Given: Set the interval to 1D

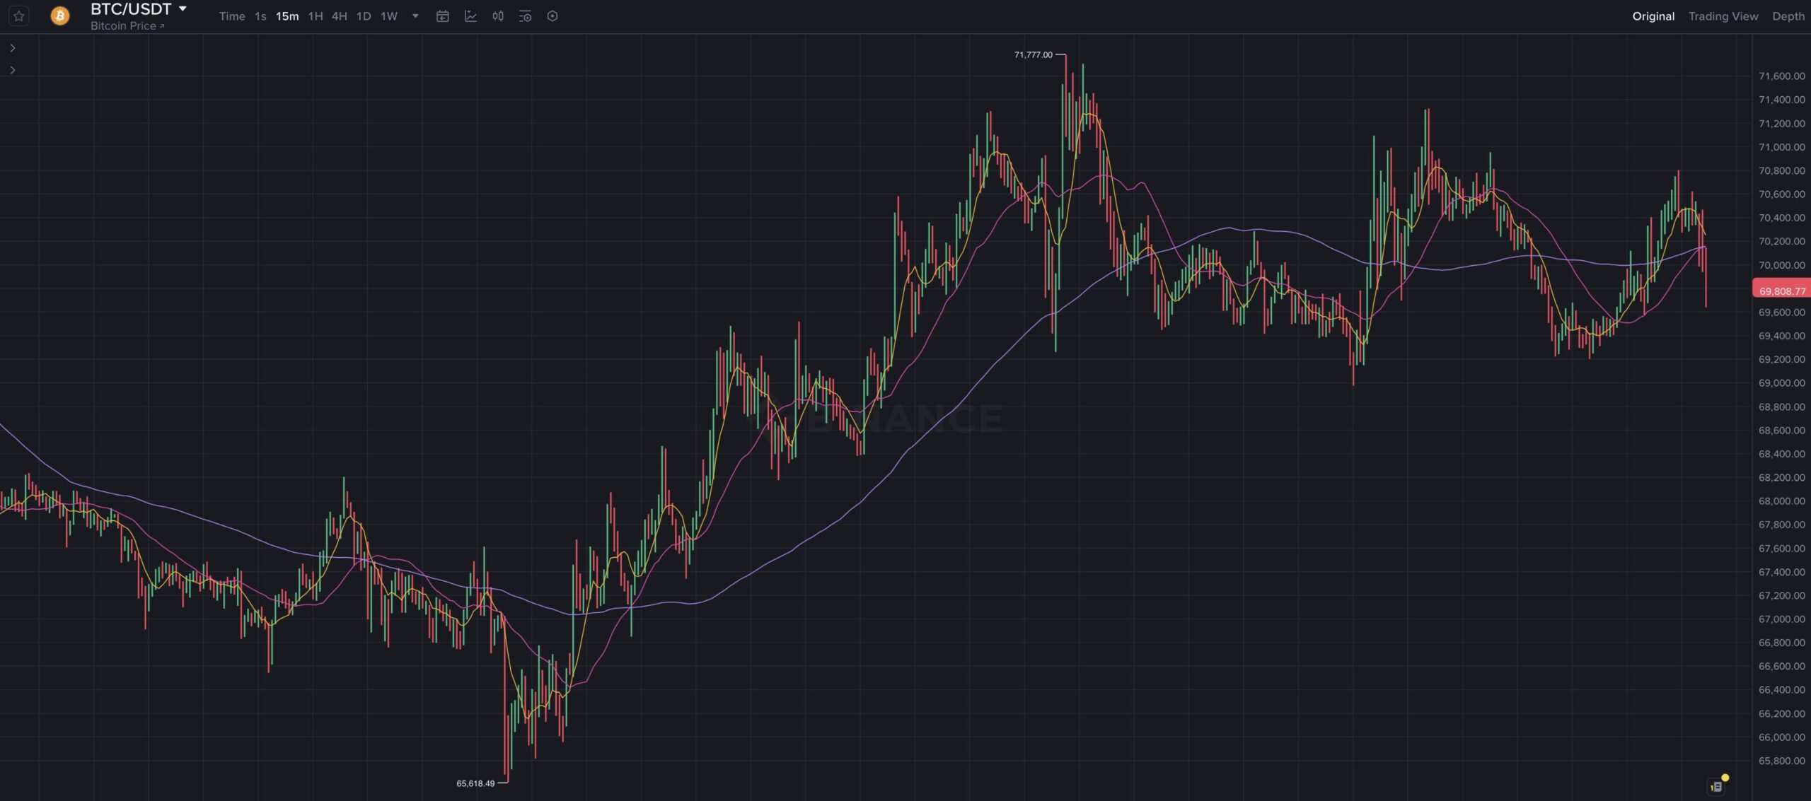Looking at the screenshot, I should point(364,16).
